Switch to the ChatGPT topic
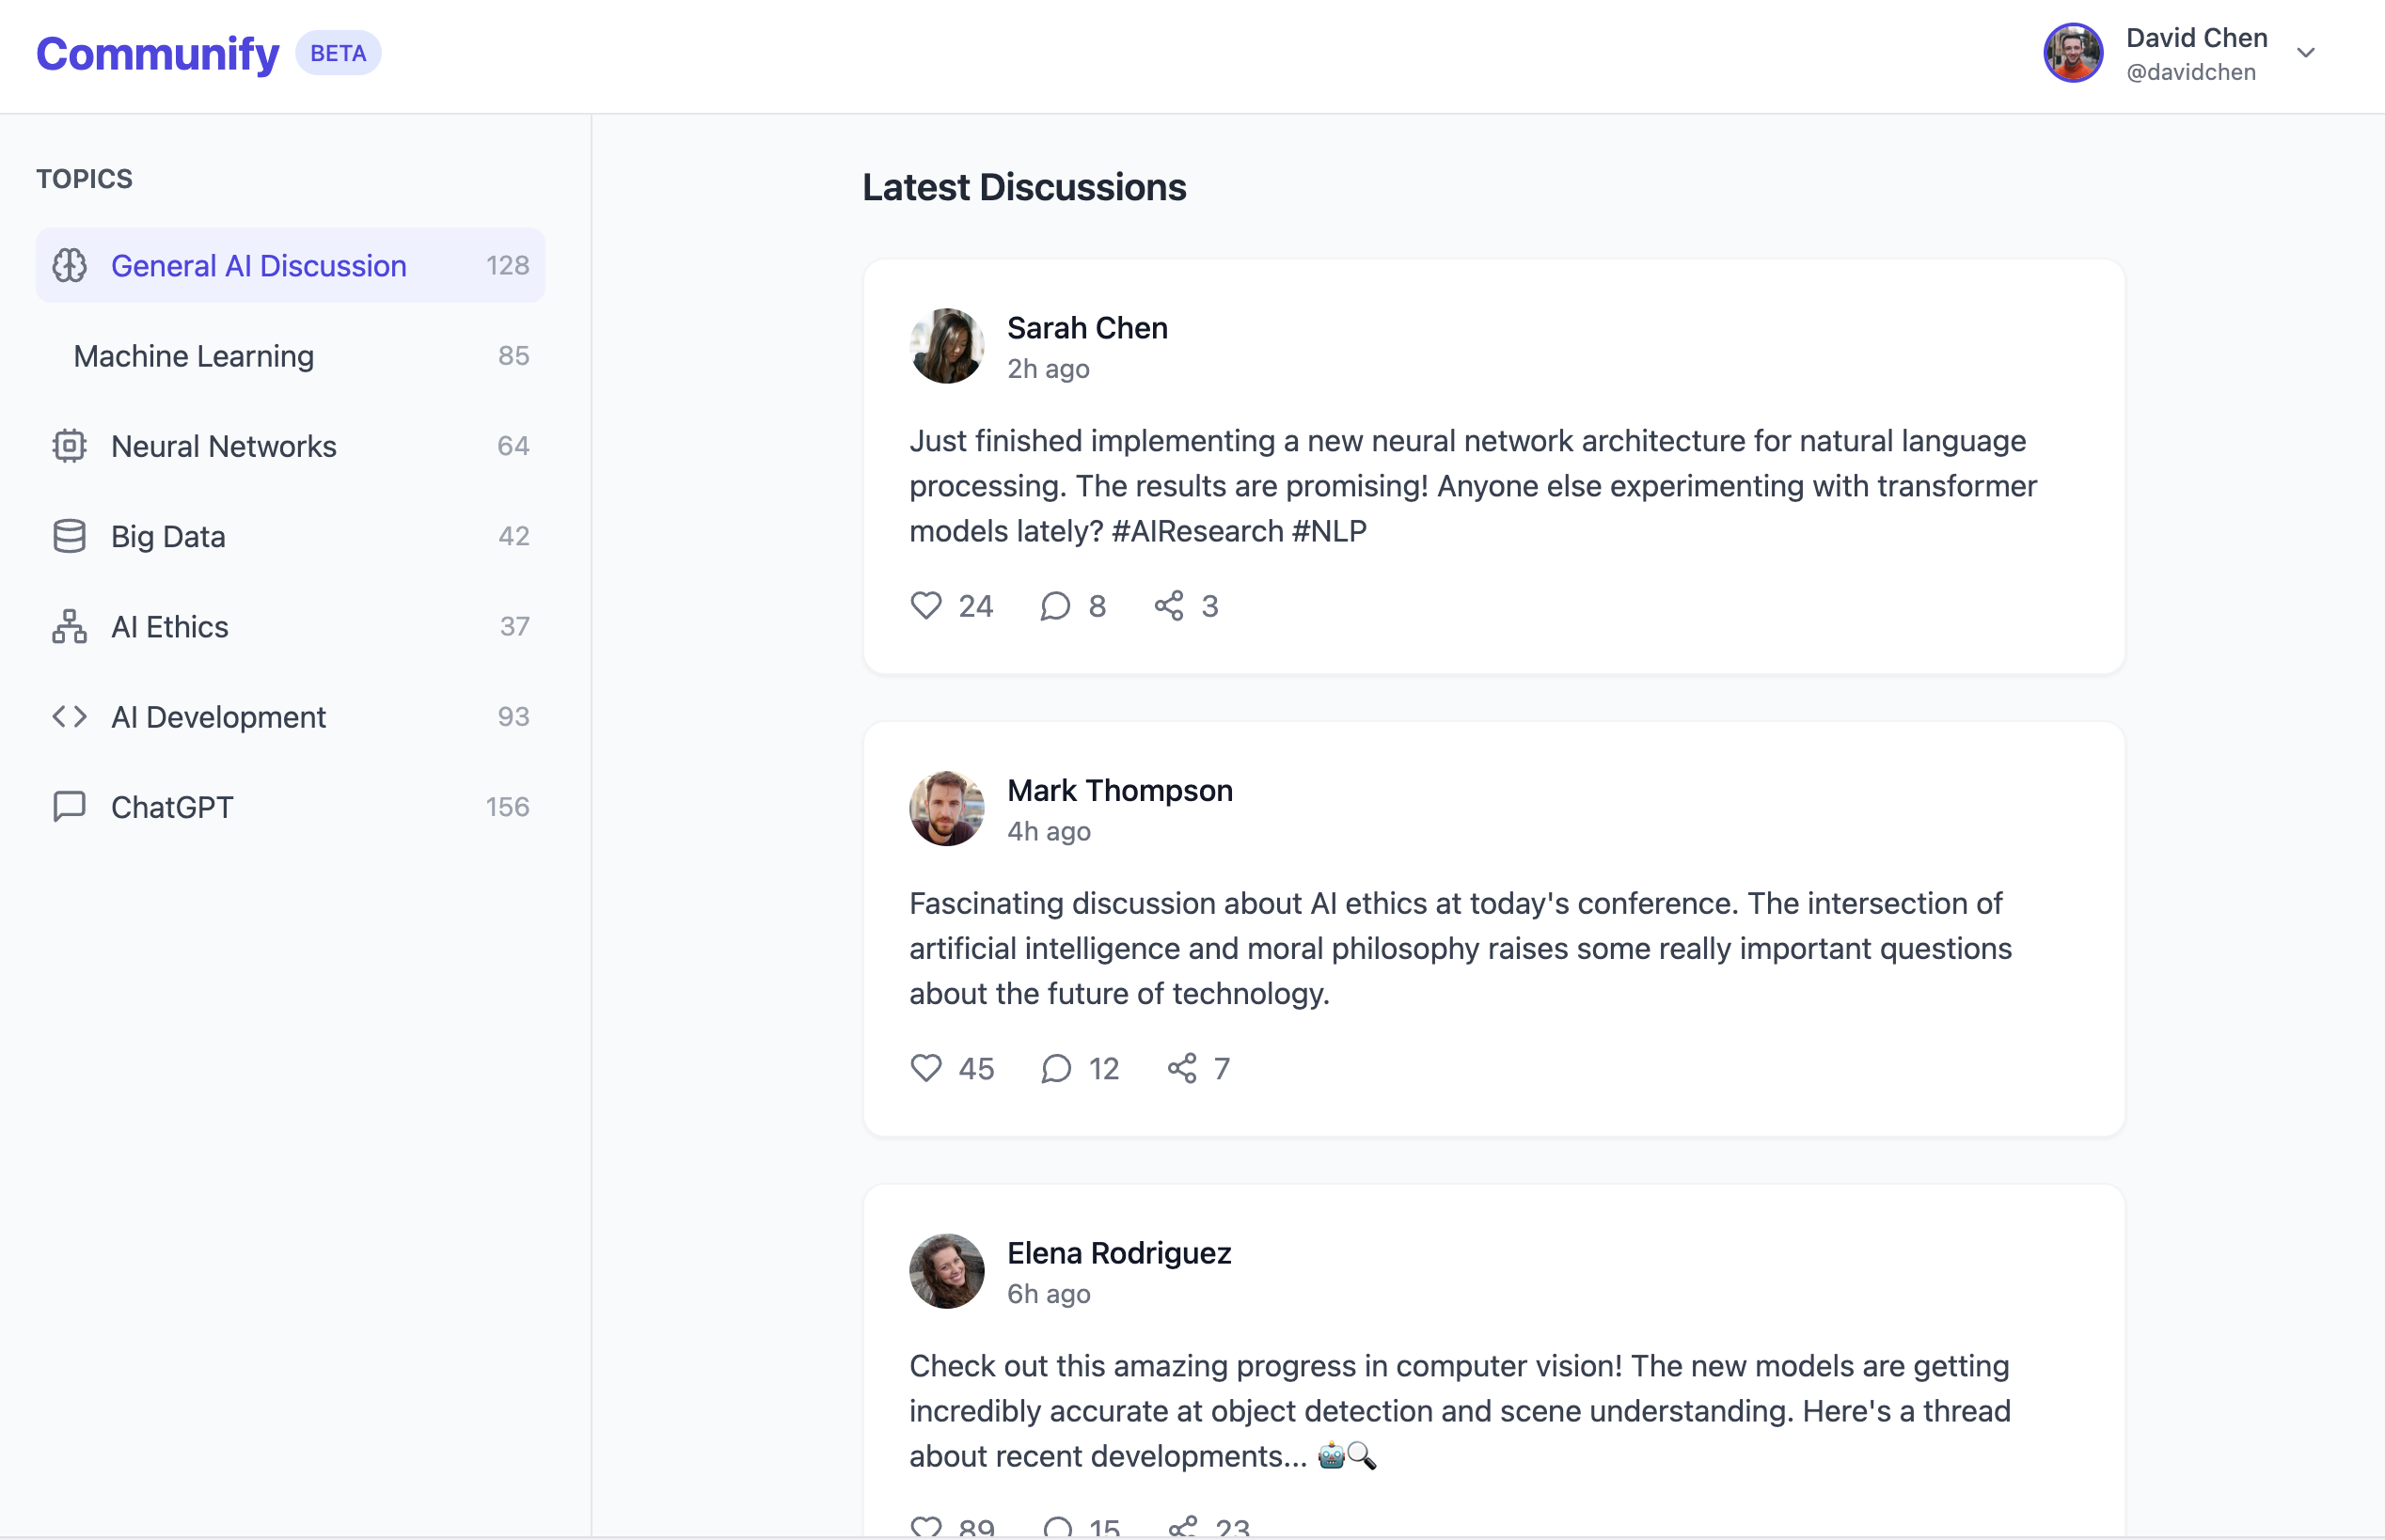The height and width of the screenshot is (1540, 2385). 172,807
